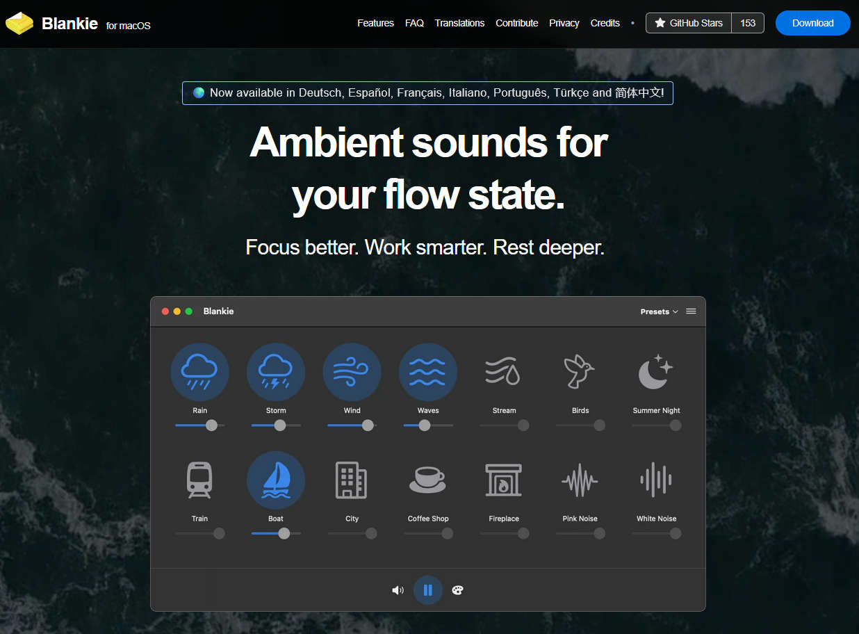The image size is (859, 634).
Task: Open the color palette theme icon
Action: pyautogui.click(x=457, y=590)
